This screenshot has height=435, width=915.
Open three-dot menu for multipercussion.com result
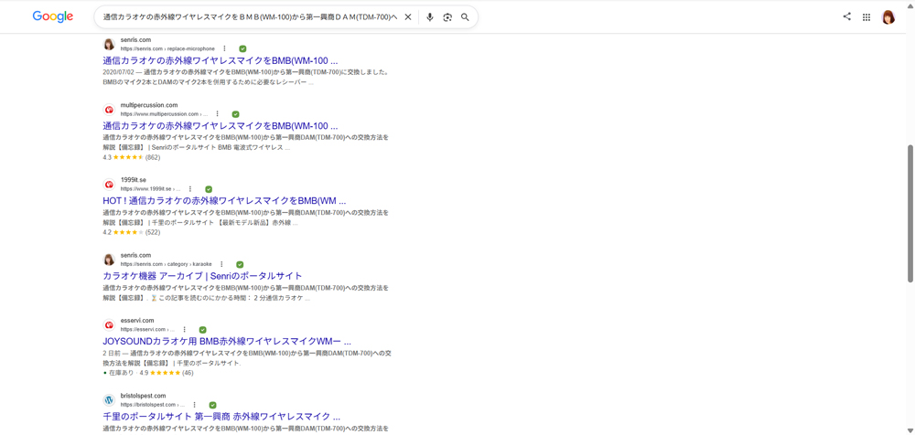(x=217, y=113)
